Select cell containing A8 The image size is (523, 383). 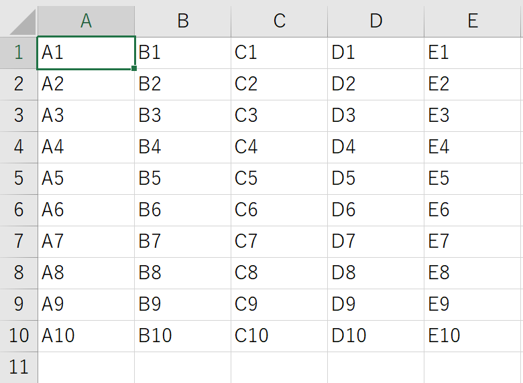pos(86,273)
